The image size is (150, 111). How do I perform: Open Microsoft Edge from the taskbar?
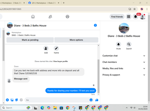42,108
